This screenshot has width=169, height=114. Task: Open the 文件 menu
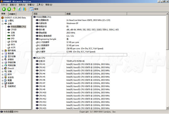pos(4,5)
